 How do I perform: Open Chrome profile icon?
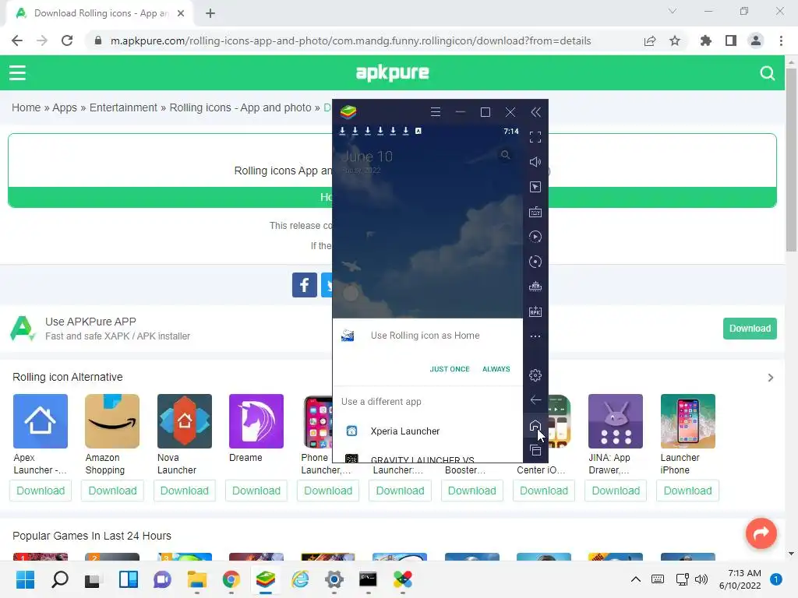click(756, 40)
